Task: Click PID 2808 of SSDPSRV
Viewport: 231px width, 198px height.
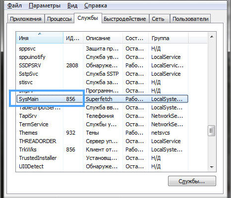Action: point(72,65)
